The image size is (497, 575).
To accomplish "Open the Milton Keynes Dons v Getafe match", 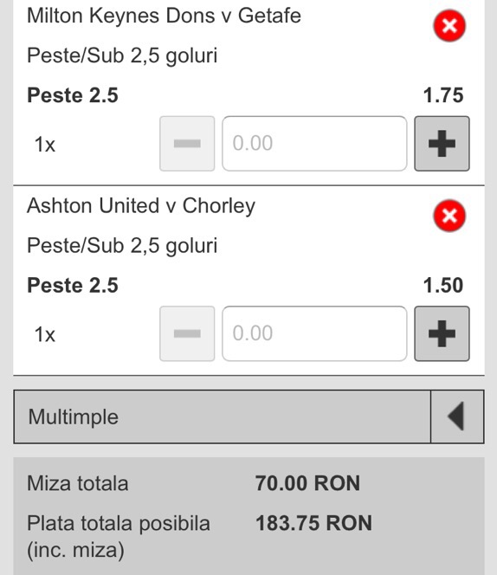I will [164, 16].
